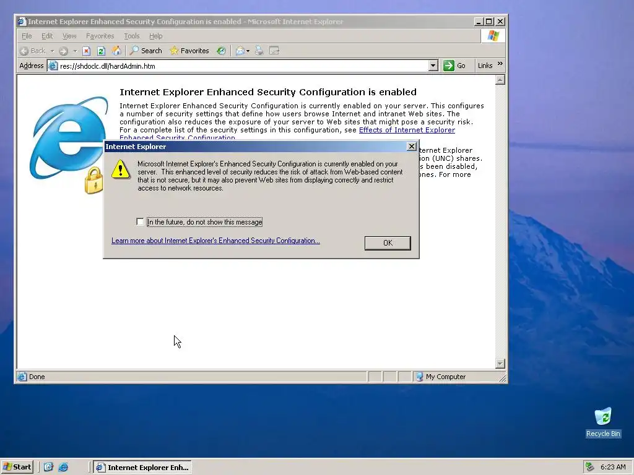Viewport: 634px width, 475px height.
Task: Click the Home icon in IE toolbar
Action: (x=116, y=51)
